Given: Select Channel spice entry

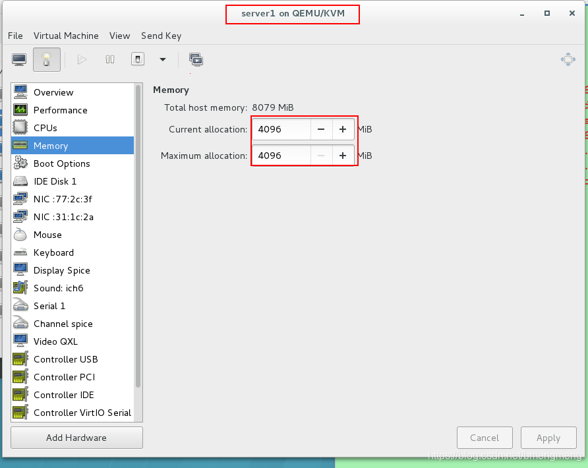Looking at the screenshot, I should (73, 324).
